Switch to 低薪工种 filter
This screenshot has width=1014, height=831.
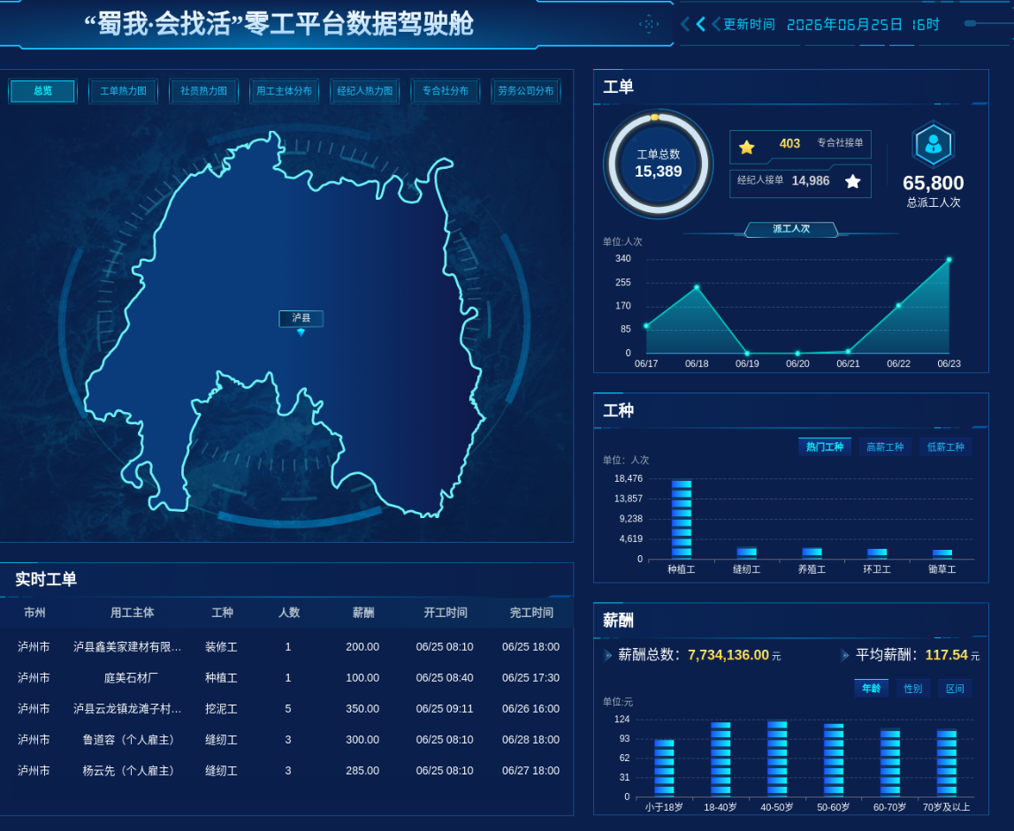click(945, 446)
